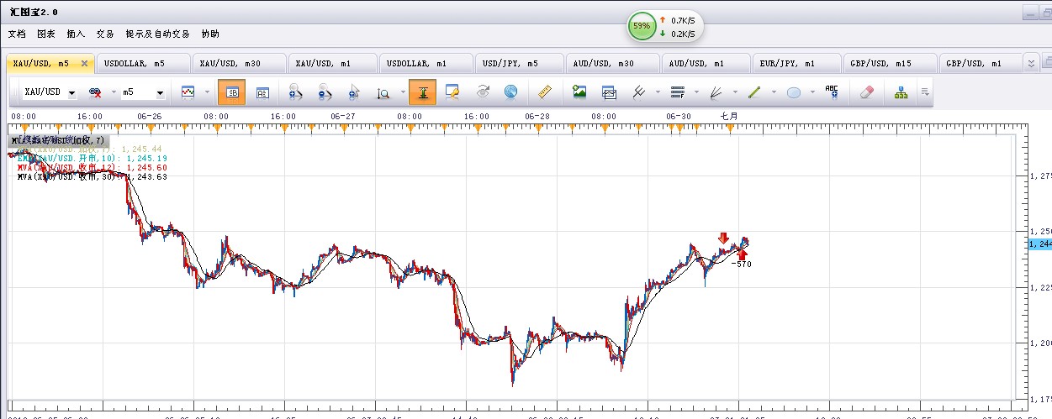
Task: Click the zoom-area magnifier icon
Action: click(x=383, y=92)
